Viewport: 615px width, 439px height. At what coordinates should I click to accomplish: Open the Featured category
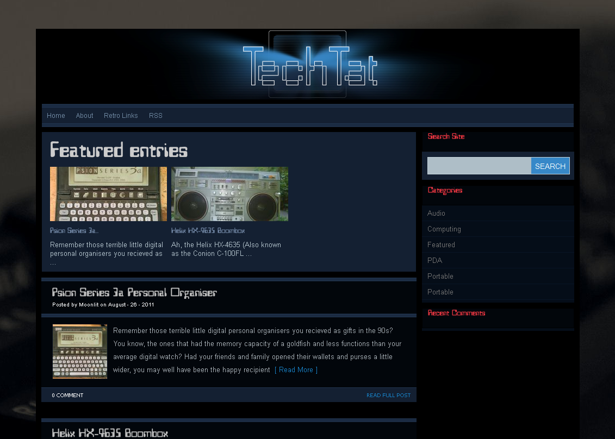pyautogui.click(x=441, y=244)
